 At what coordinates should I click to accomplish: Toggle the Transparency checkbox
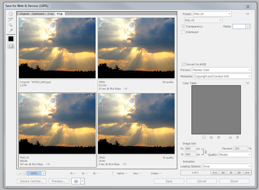(x=184, y=26)
